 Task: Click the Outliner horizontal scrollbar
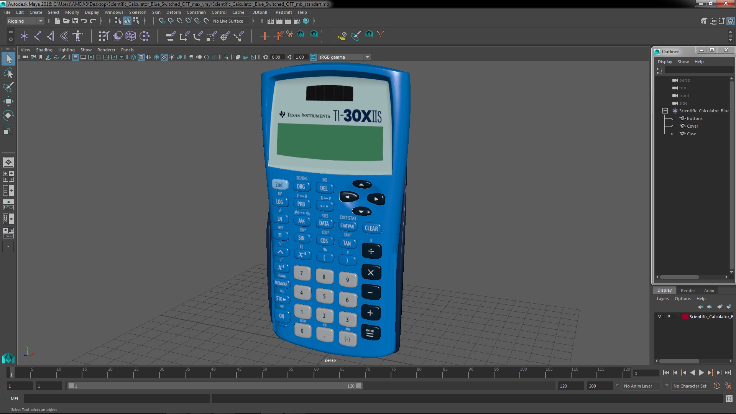tap(679, 277)
